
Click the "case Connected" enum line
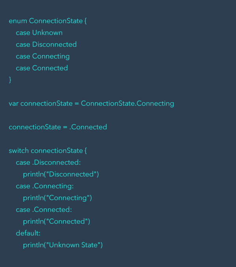[42, 68]
